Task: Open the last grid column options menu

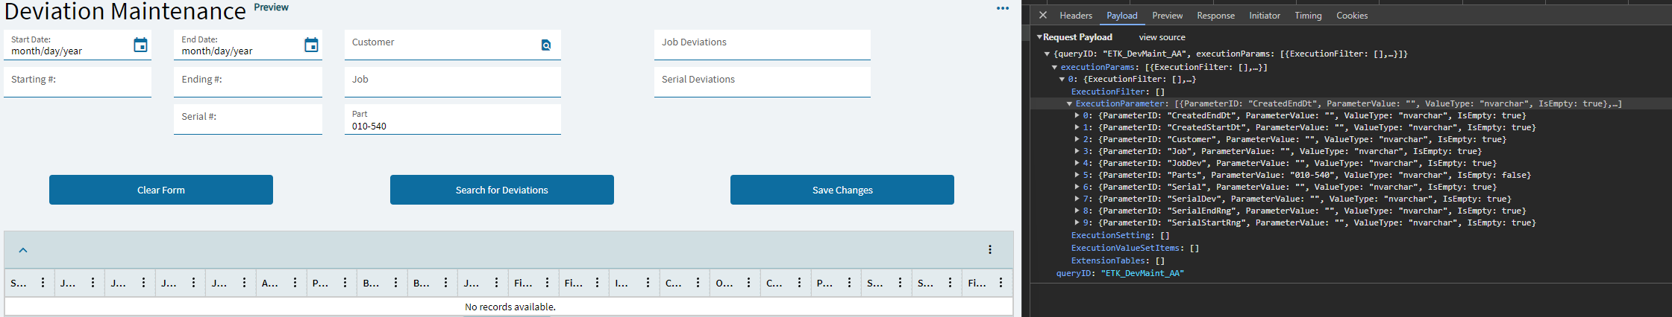Action: [1001, 283]
